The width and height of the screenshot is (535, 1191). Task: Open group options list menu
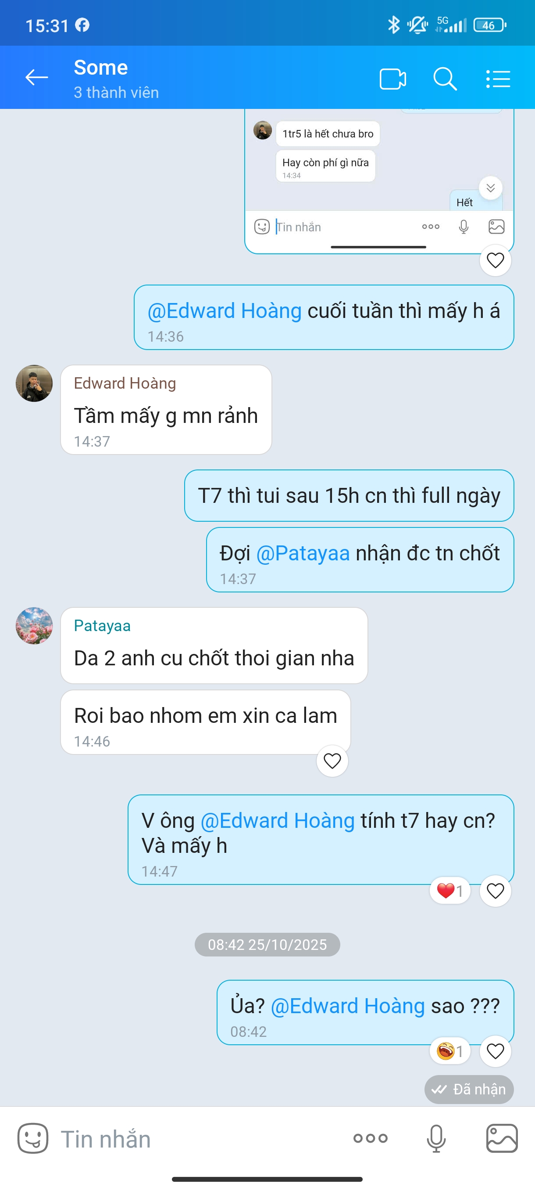pos(498,79)
